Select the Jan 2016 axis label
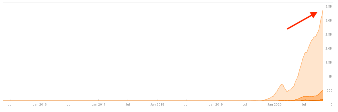This screenshot has height=112, width=338. point(40,104)
